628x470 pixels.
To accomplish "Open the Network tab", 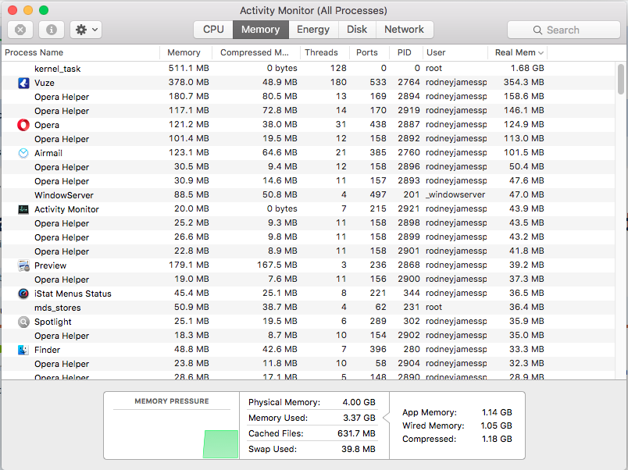I will pos(404,30).
